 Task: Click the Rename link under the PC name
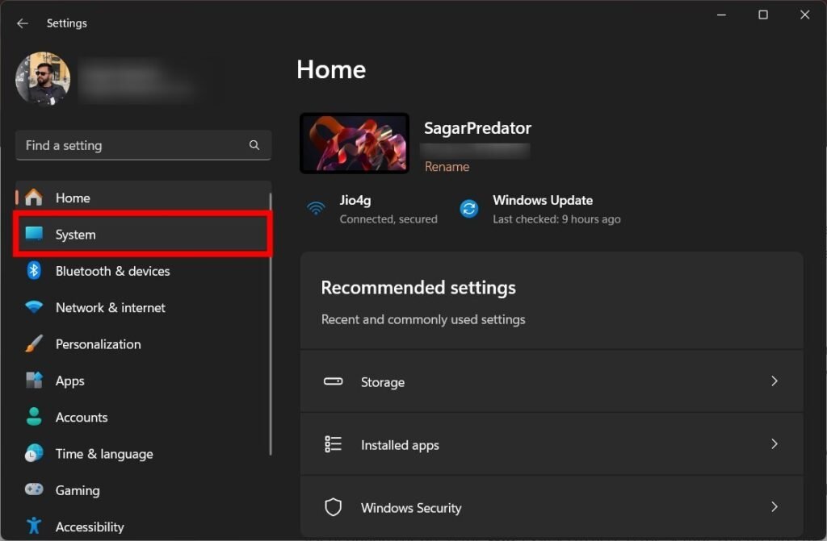point(447,166)
